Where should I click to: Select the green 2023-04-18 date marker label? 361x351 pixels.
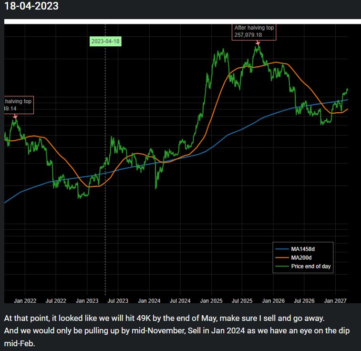pyautogui.click(x=105, y=41)
